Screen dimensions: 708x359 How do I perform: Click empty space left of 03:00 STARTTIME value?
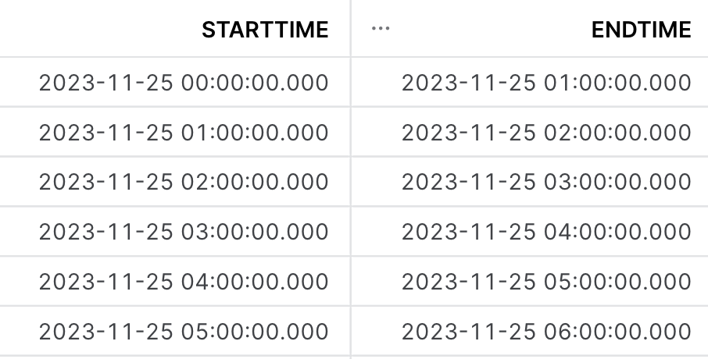(x=19, y=231)
